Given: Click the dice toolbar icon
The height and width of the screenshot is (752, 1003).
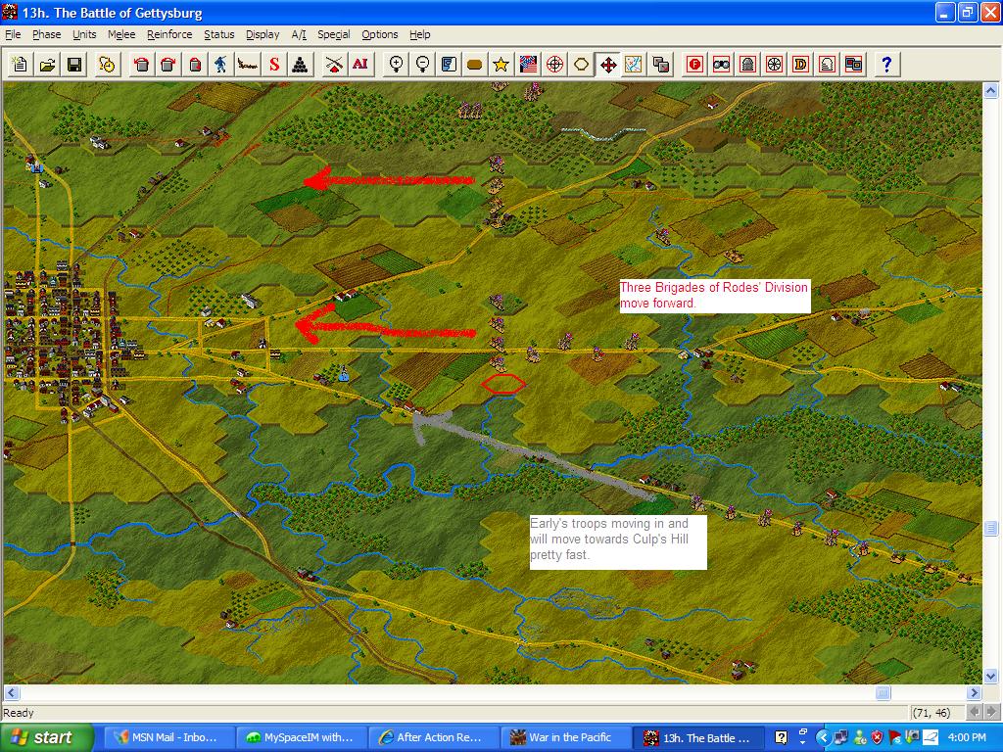Looking at the screenshot, I should (661, 64).
